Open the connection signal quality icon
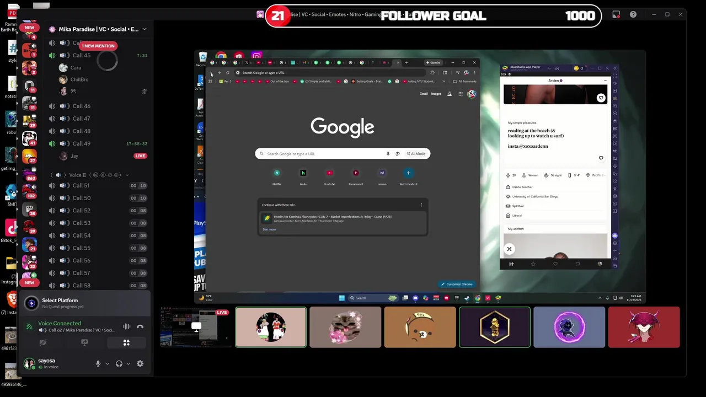The image size is (706, 397). pos(29,326)
